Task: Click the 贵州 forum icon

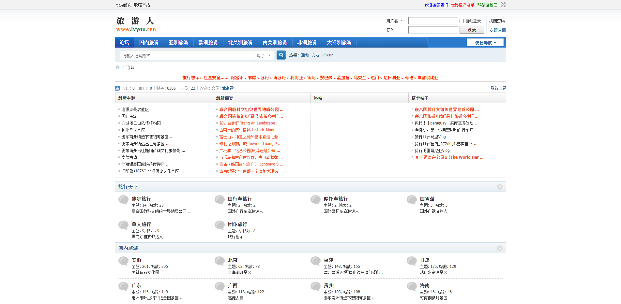Action: [x=315, y=286]
